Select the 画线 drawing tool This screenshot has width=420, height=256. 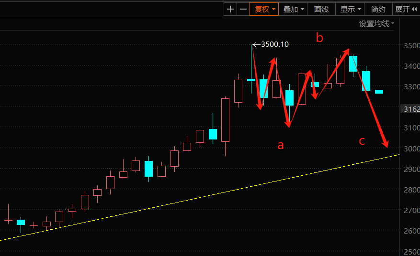click(321, 10)
